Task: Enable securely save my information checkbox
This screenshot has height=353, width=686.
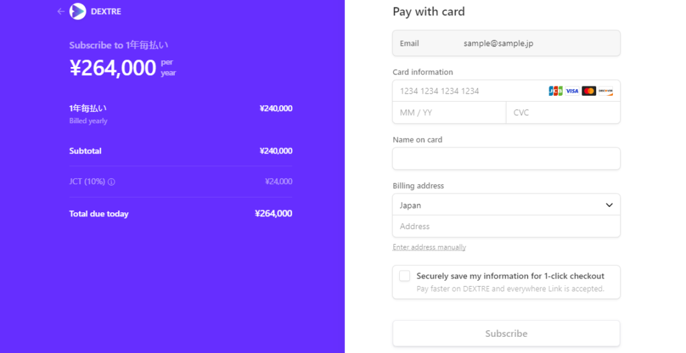Action: [405, 276]
